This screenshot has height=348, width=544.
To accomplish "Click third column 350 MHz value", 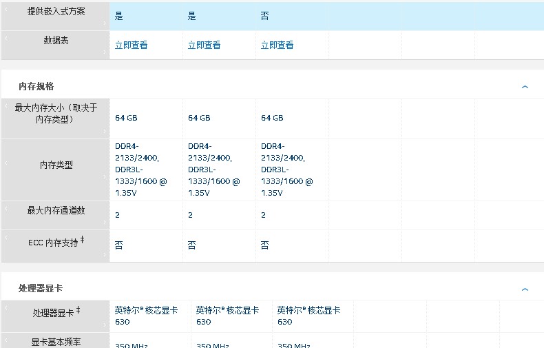I will pyautogui.click(x=293, y=345).
